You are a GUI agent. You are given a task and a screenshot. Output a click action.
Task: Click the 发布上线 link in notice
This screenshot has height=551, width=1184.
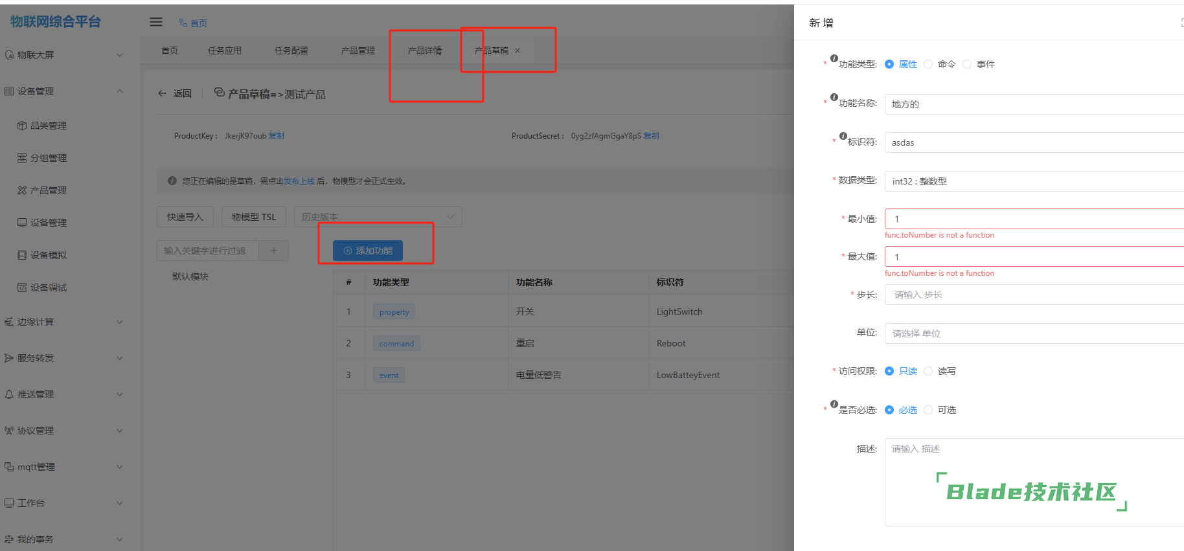pyautogui.click(x=299, y=181)
